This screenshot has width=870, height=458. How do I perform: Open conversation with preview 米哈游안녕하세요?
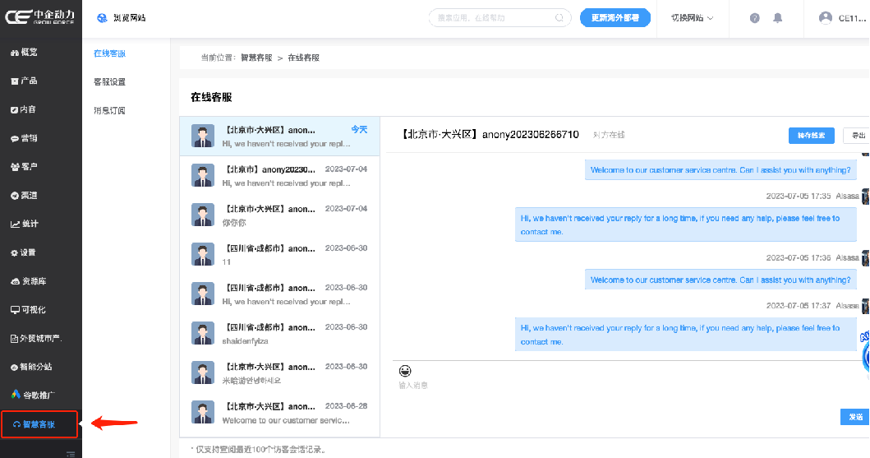279,373
